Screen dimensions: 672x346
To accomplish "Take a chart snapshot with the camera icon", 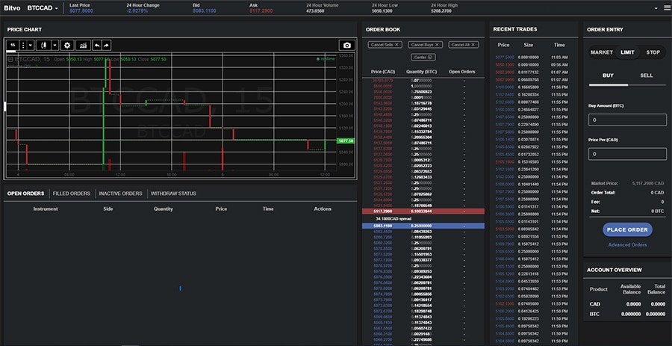I will (x=346, y=46).
